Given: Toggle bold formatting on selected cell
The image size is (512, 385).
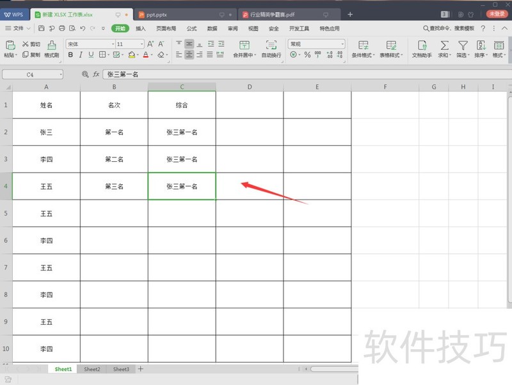Looking at the screenshot, I should pyautogui.click(x=71, y=56).
